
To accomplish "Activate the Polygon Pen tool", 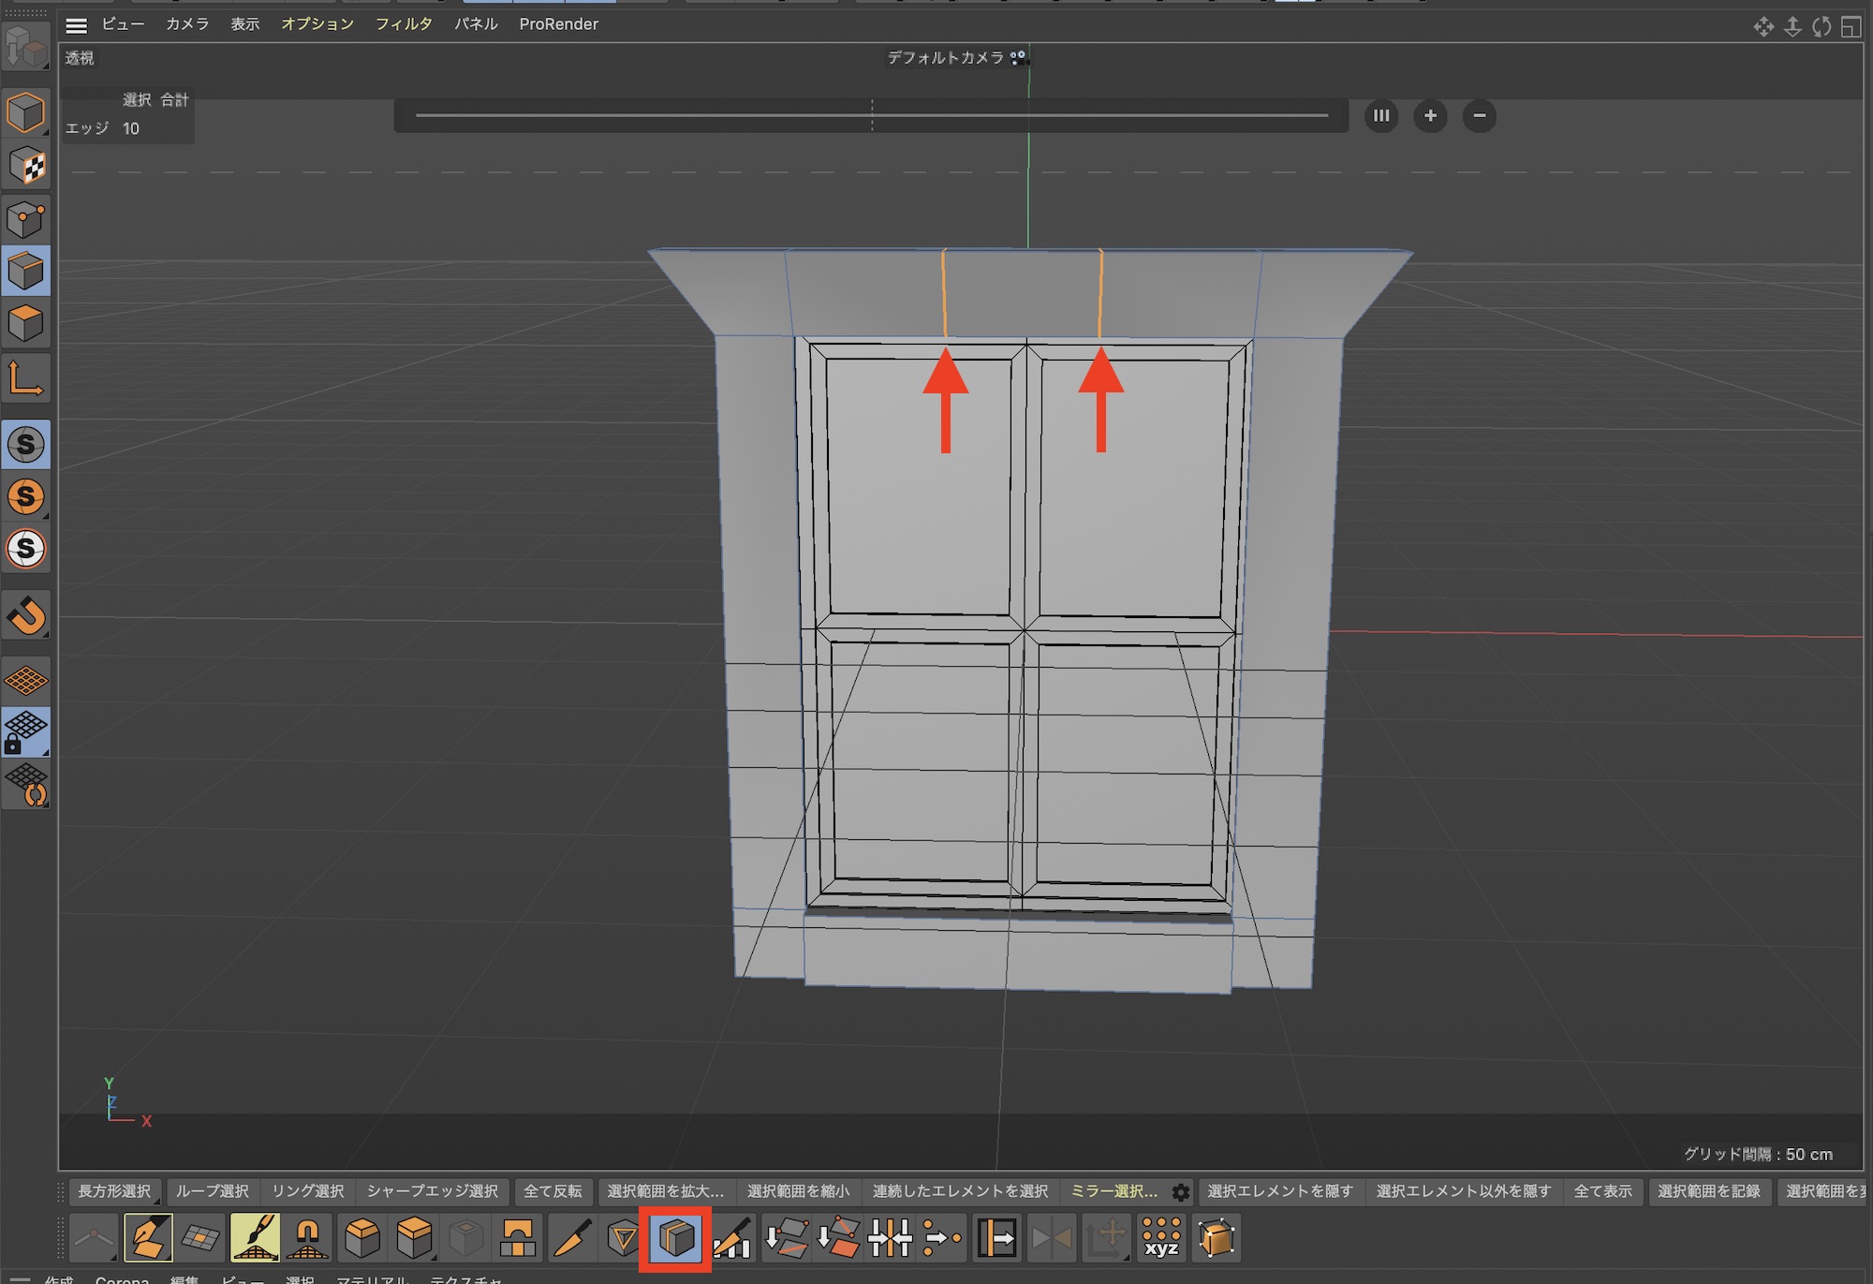I will 147,1238.
